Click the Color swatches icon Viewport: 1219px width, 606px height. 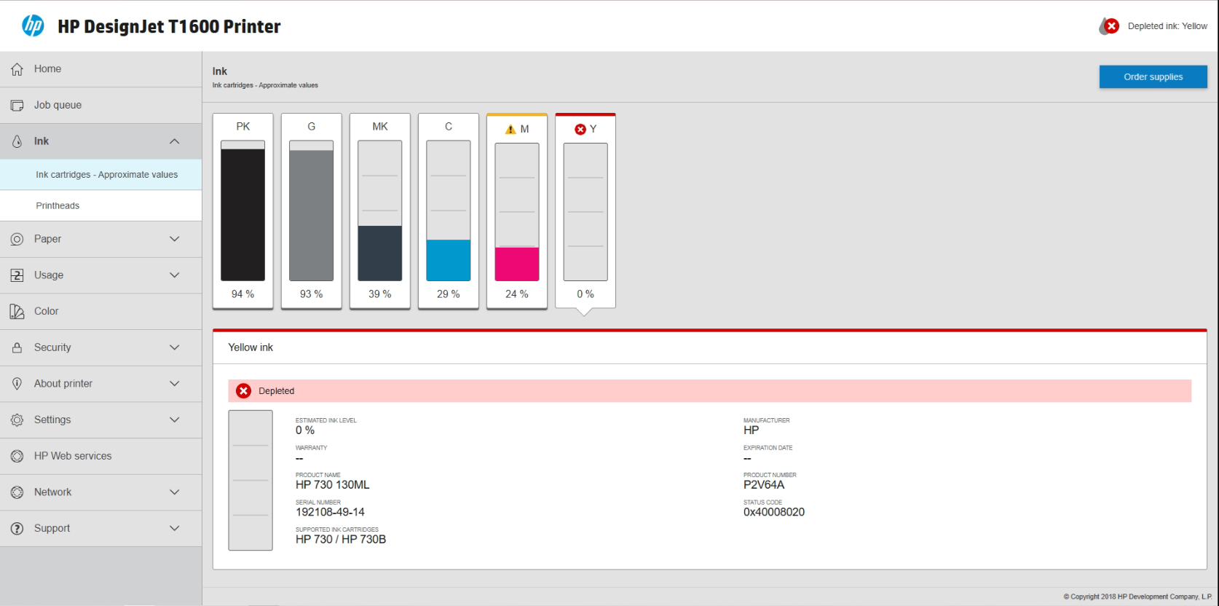point(17,311)
